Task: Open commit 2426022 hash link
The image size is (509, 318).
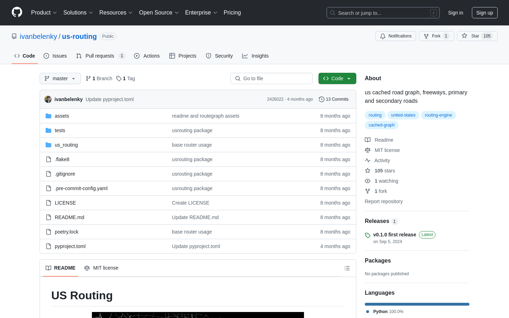Action: point(275,99)
